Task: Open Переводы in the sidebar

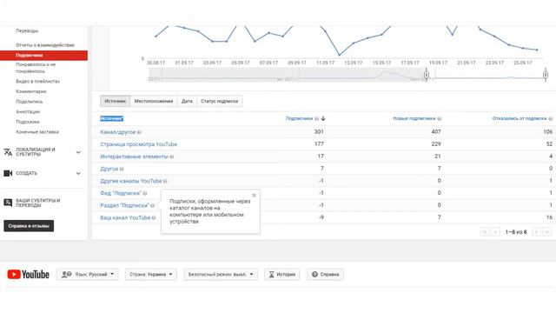Action: [27, 31]
